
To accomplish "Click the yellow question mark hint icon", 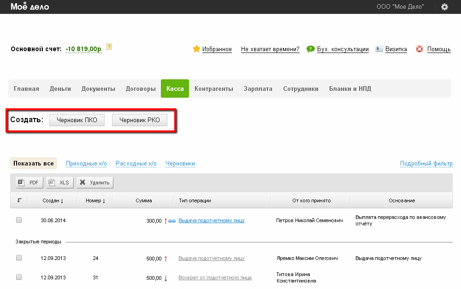I will [x=109, y=47].
